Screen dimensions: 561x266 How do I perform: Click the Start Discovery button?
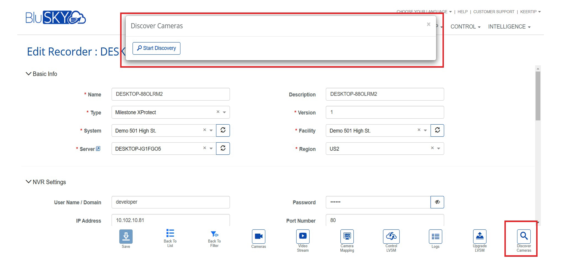pos(156,48)
